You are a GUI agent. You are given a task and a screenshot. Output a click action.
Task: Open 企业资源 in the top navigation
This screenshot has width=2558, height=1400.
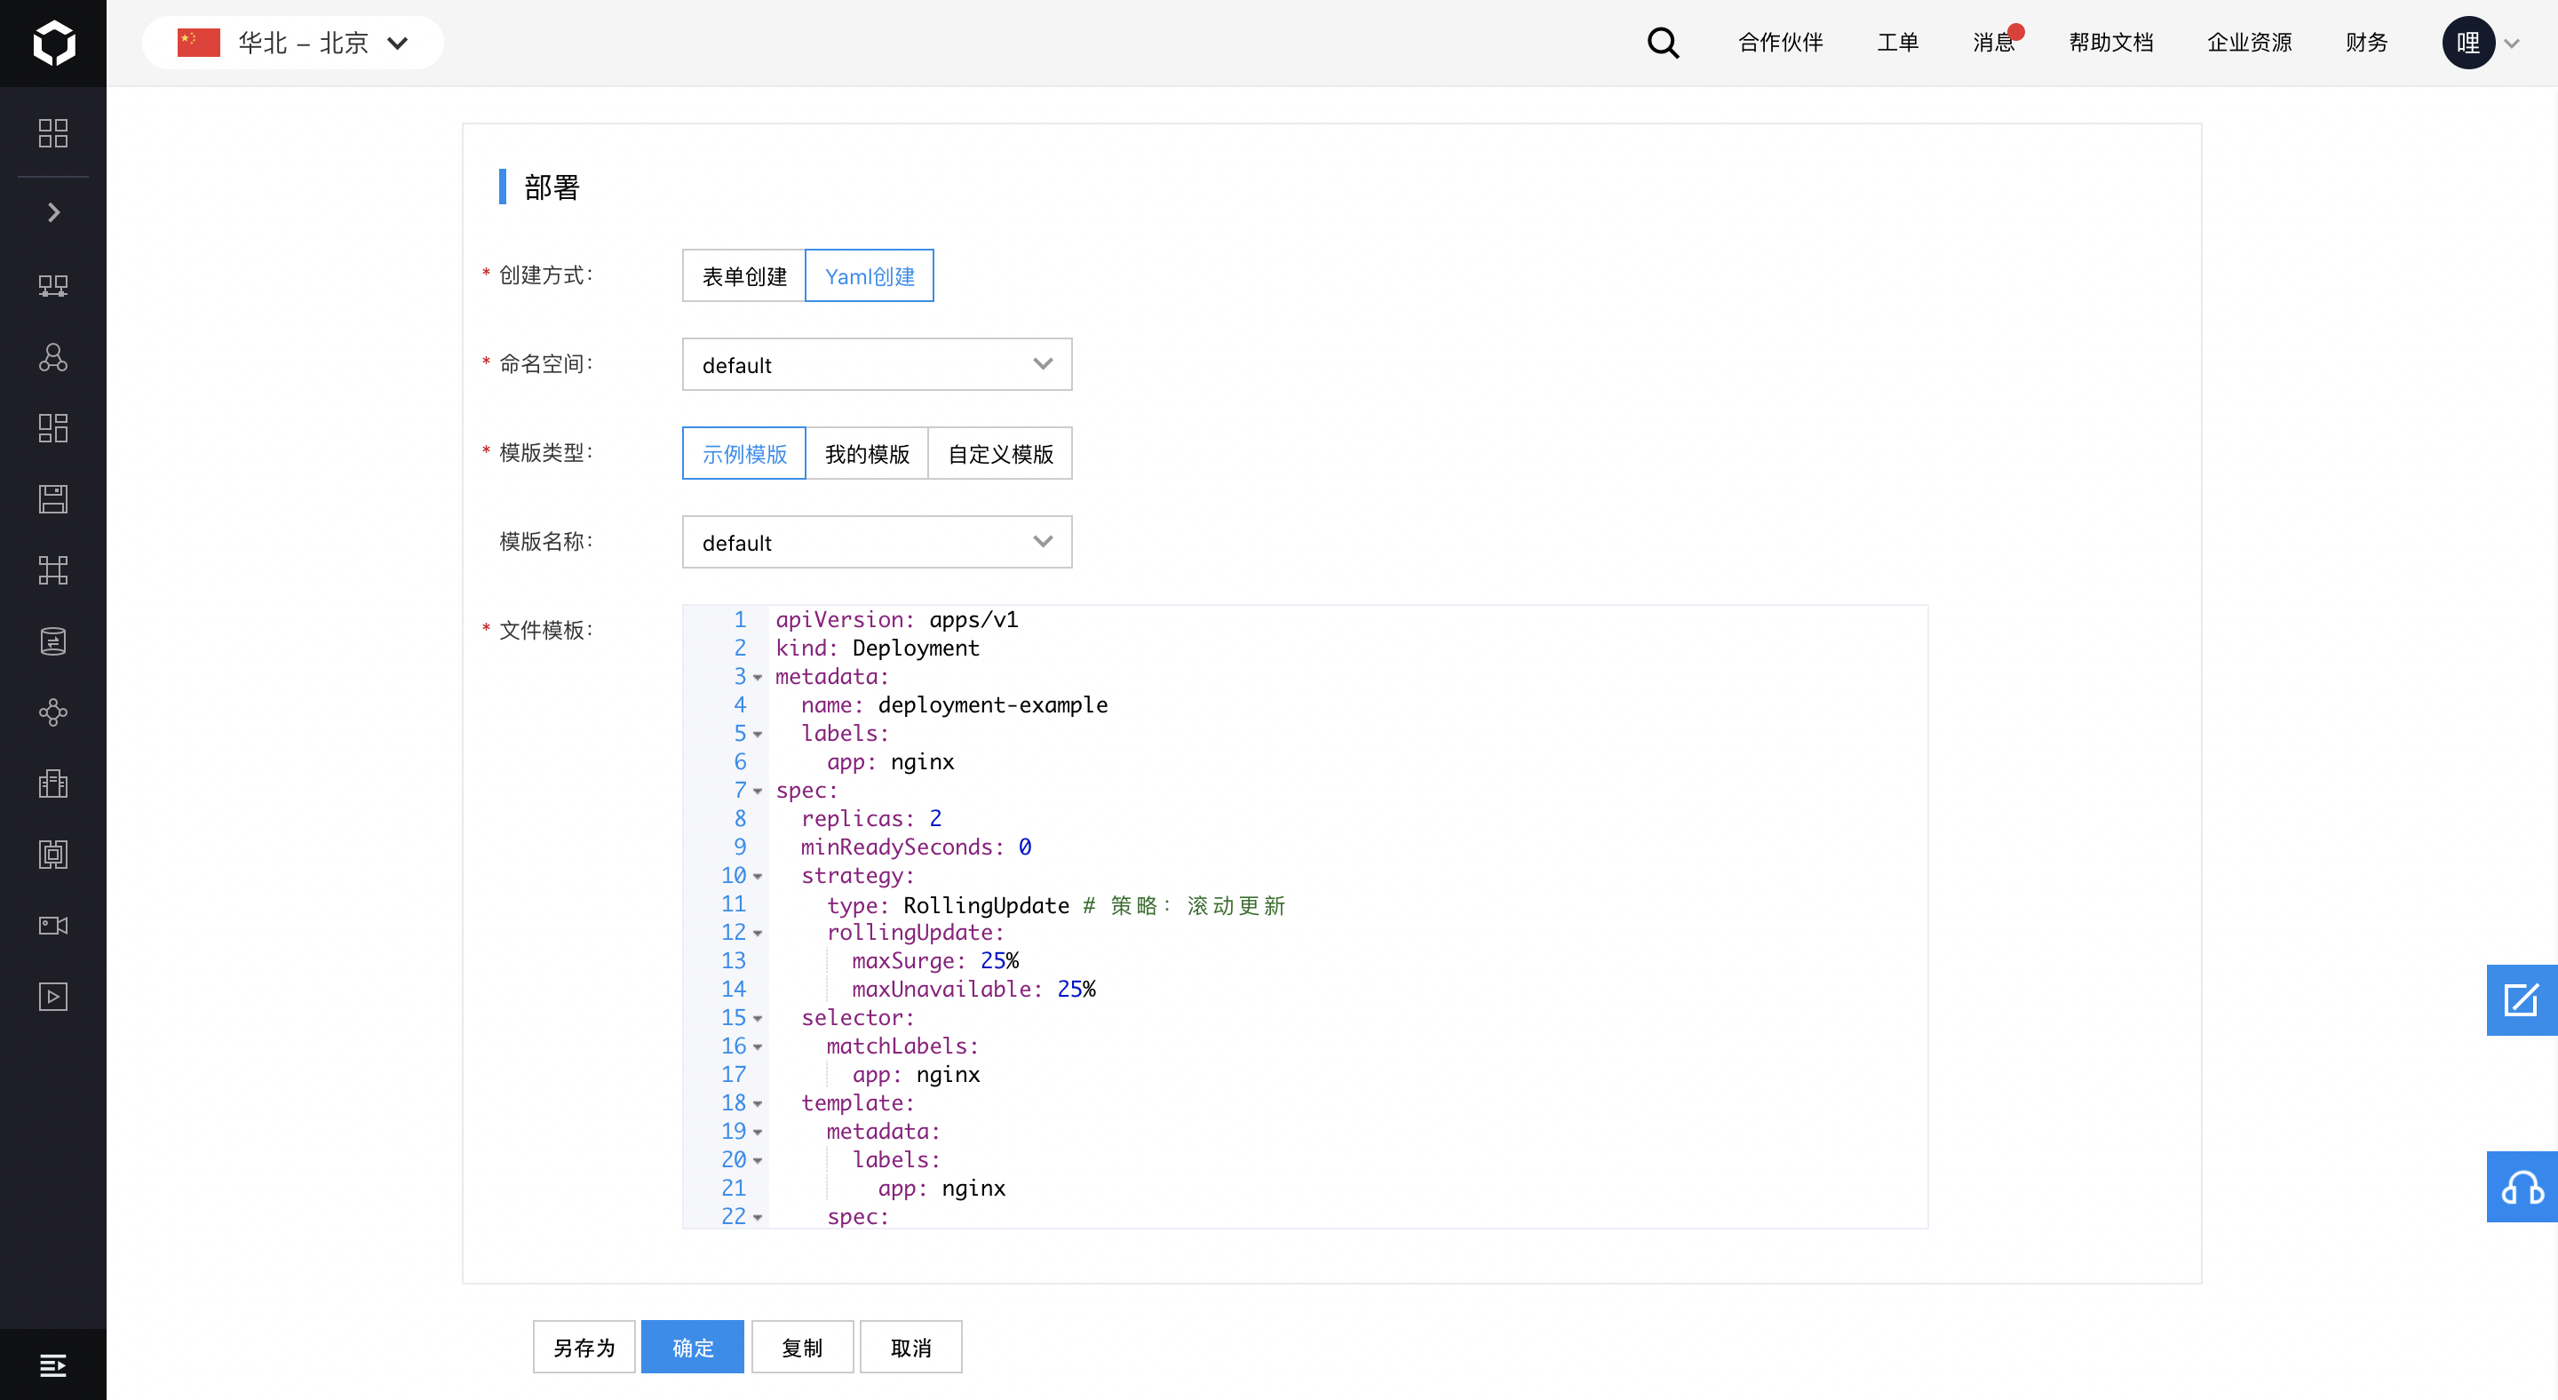tap(2249, 43)
